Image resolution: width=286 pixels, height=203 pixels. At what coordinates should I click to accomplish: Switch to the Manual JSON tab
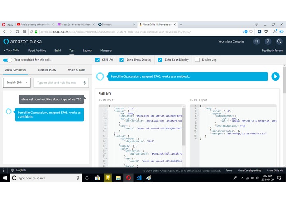coord(47,70)
